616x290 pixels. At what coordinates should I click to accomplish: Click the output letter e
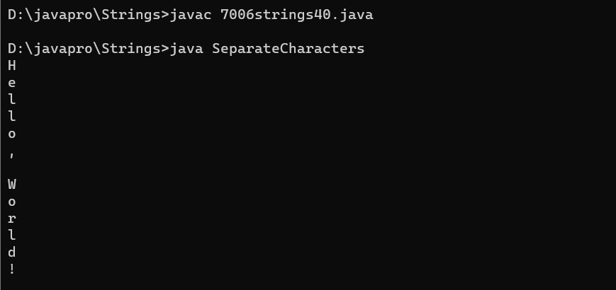12,82
